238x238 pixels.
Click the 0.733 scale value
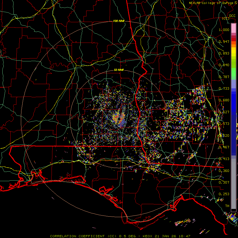224,89
